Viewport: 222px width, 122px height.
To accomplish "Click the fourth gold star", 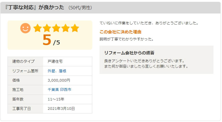I will coord(66,28).
